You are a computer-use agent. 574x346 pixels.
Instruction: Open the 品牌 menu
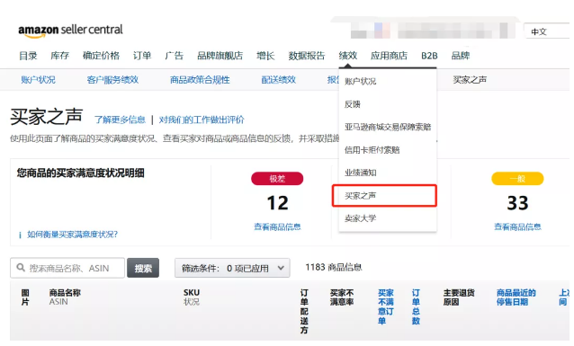(461, 56)
